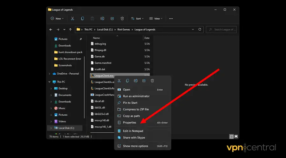Choose Edit in Notepad
This screenshot has width=286, height=158.
tap(143, 131)
